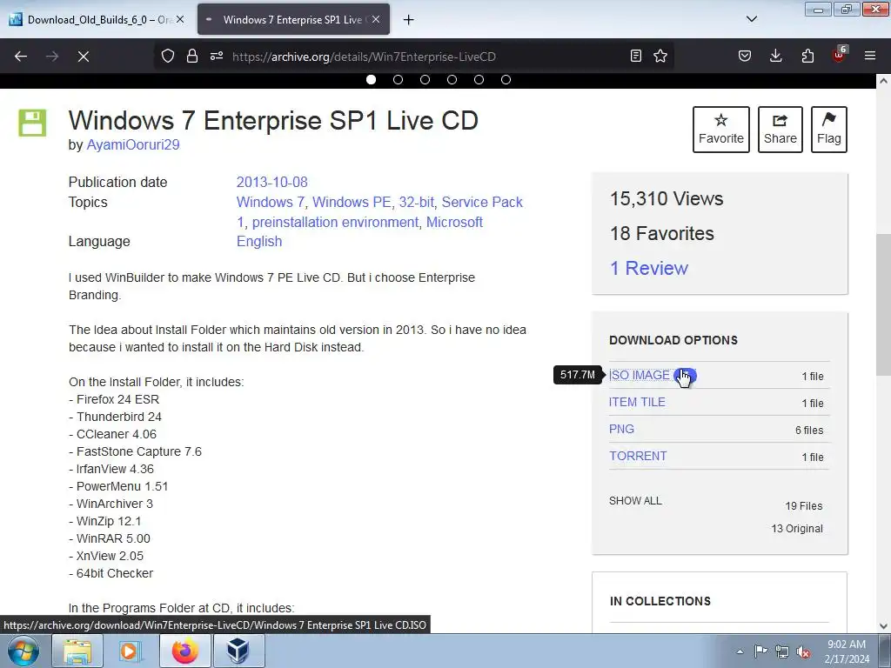This screenshot has height=668, width=891.
Task: Select the fourth carousel dot
Action: 452,79
